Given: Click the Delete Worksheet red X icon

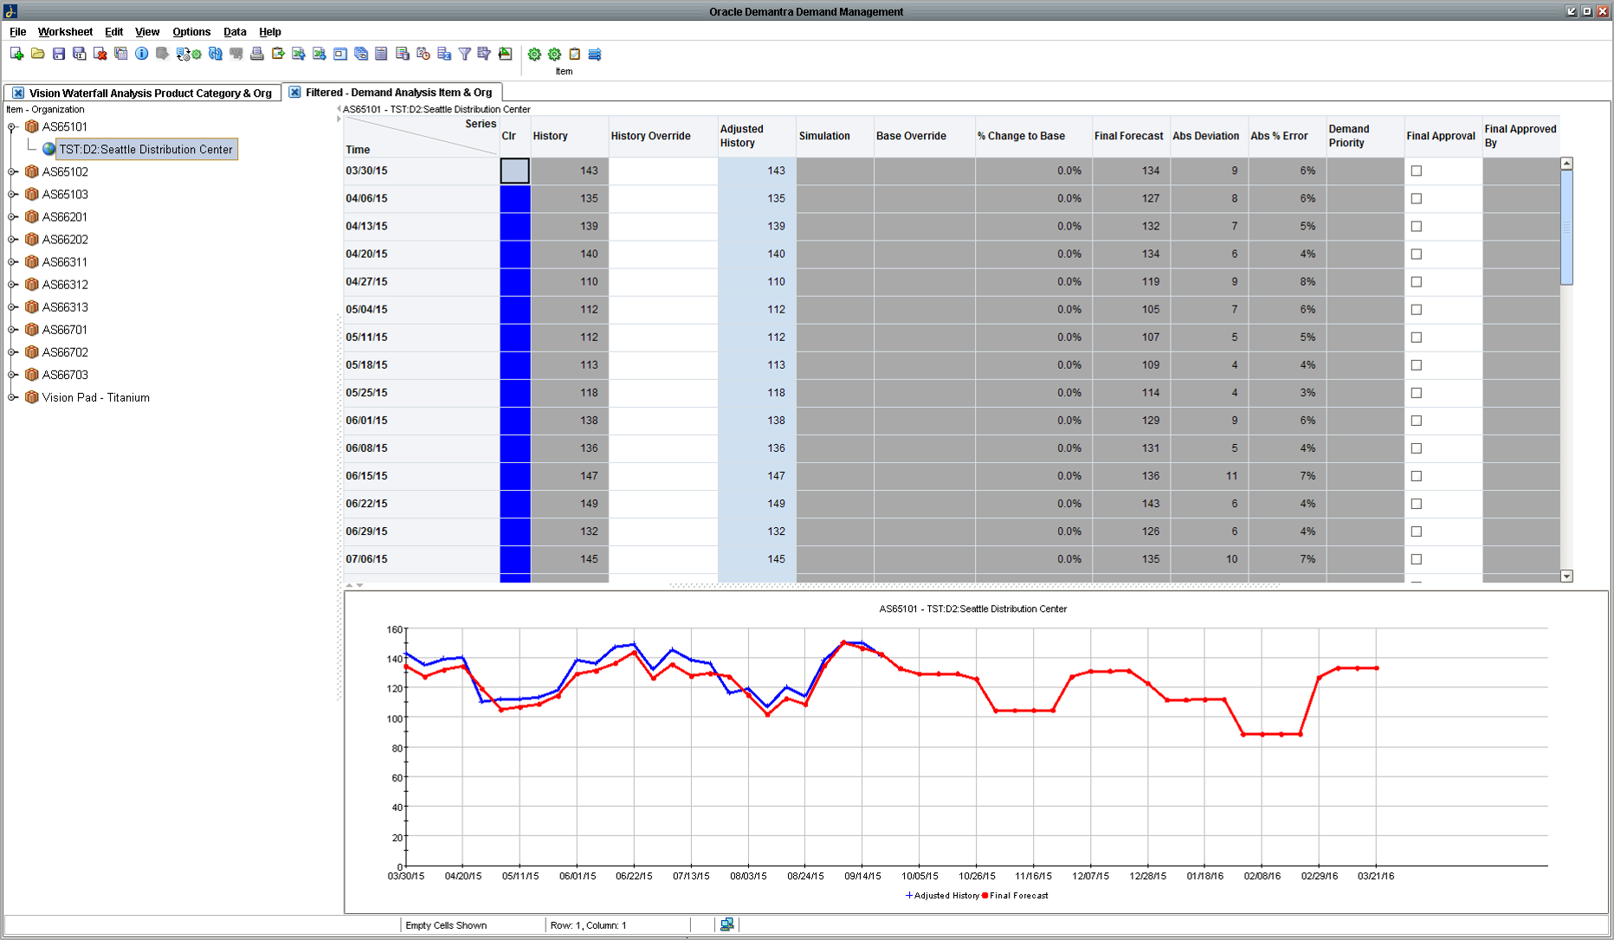Looking at the screenshot, I should 100,54.
